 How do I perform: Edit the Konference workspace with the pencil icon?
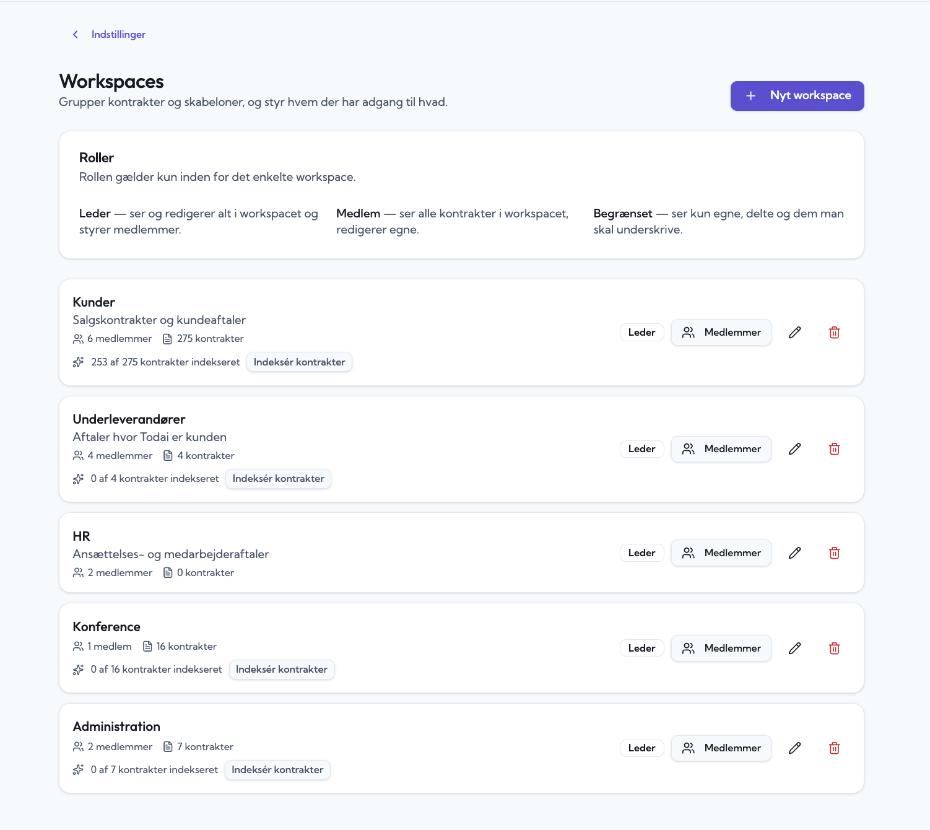point(795,649)
